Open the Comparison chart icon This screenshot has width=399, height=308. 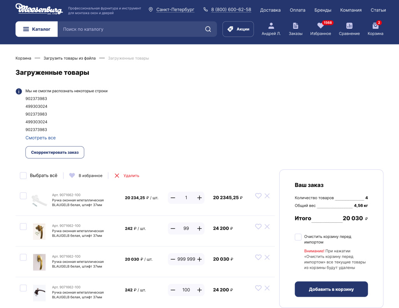coord(349,26)
